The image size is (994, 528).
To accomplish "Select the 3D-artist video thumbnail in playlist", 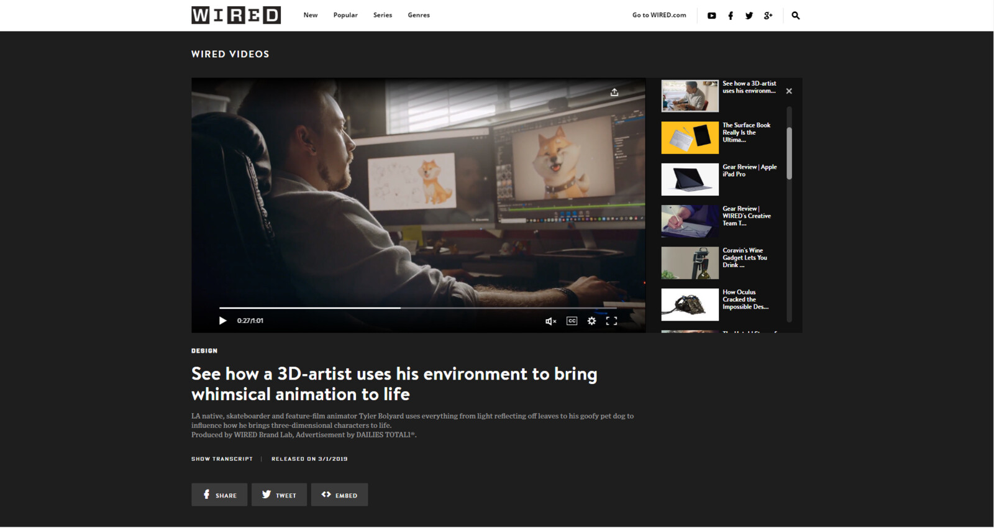I will (690, 96).
